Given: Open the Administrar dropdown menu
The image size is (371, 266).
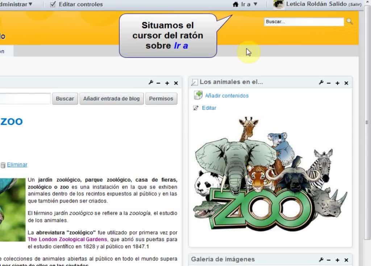Looking at the screenshot, I should (16, 4).
